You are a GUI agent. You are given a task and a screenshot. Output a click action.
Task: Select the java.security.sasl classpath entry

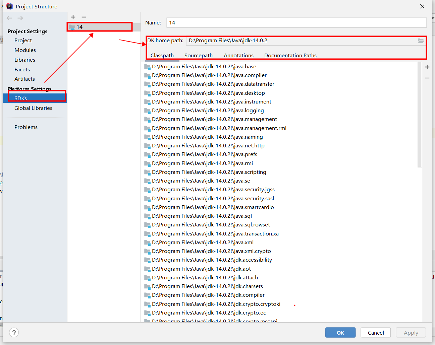coord(209,198)
